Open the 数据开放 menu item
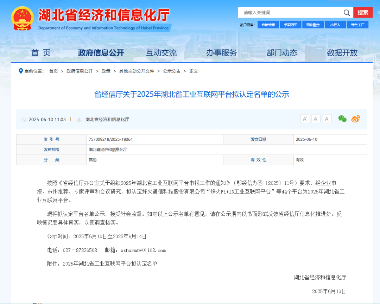Viewport: 380px width, 304px height. click(x=342, y=52)
